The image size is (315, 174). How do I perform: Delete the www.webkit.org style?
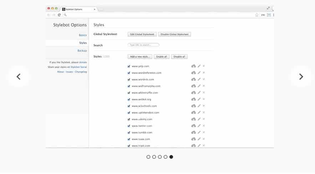[204, 99]
